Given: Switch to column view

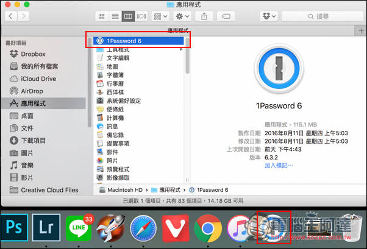Looking at the screenshot, I should 128,16.
